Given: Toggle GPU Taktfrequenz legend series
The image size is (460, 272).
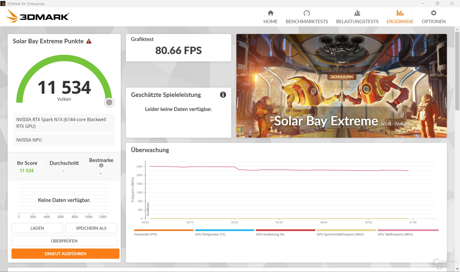Looking at the screenshot, I should pyautogui.click(x=408, y=232).
